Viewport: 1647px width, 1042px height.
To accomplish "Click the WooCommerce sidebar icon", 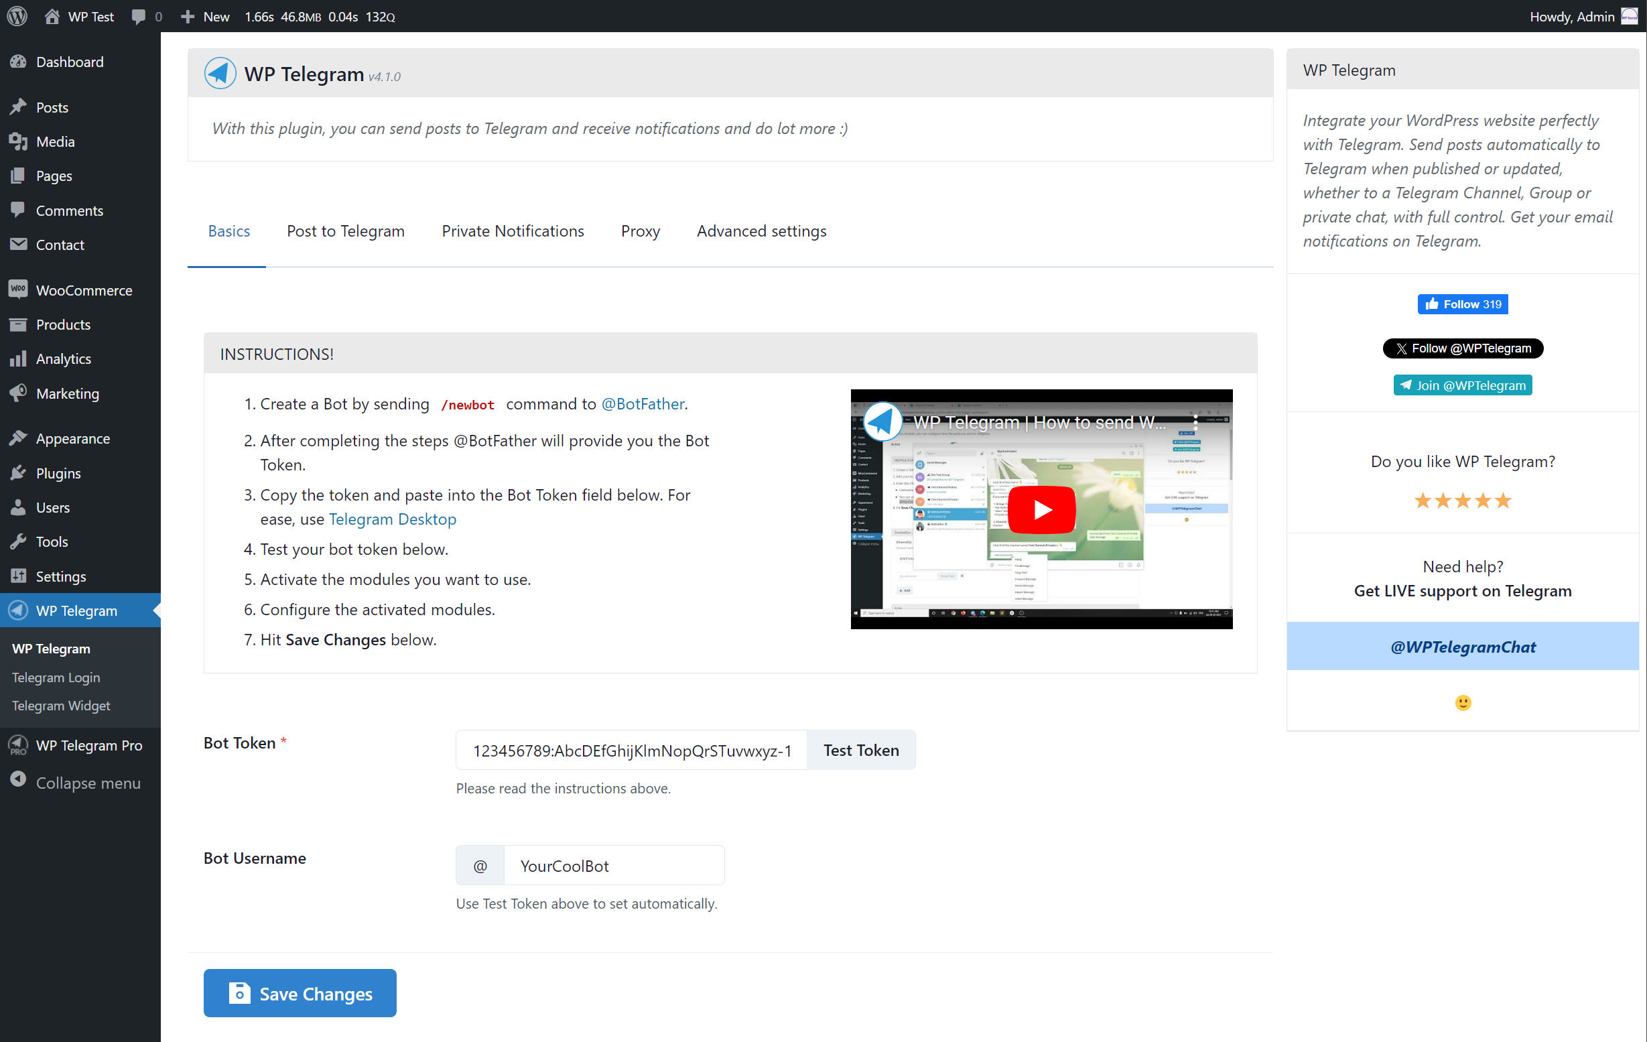I will (18, 291).
